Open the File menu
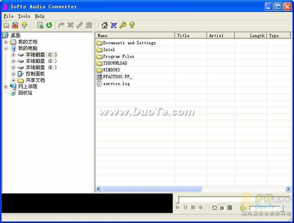This screenshot has height=223, width=294. click(x=8, y=16)
